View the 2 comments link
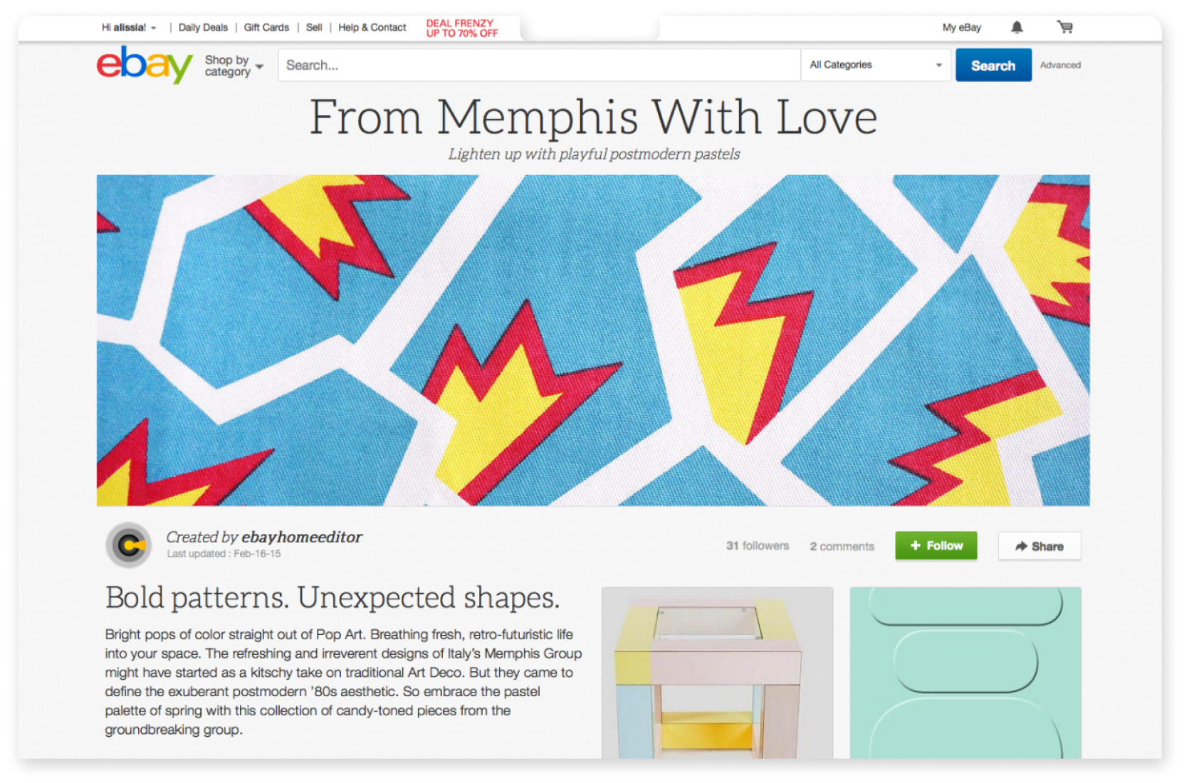The height and width of the screenshot is (783, 1184). tap(842, 546)
